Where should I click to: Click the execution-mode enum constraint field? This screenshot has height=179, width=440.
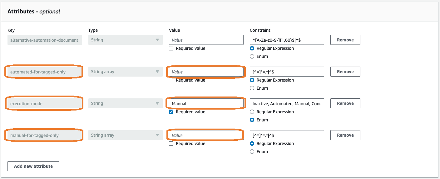click(287, 103)
